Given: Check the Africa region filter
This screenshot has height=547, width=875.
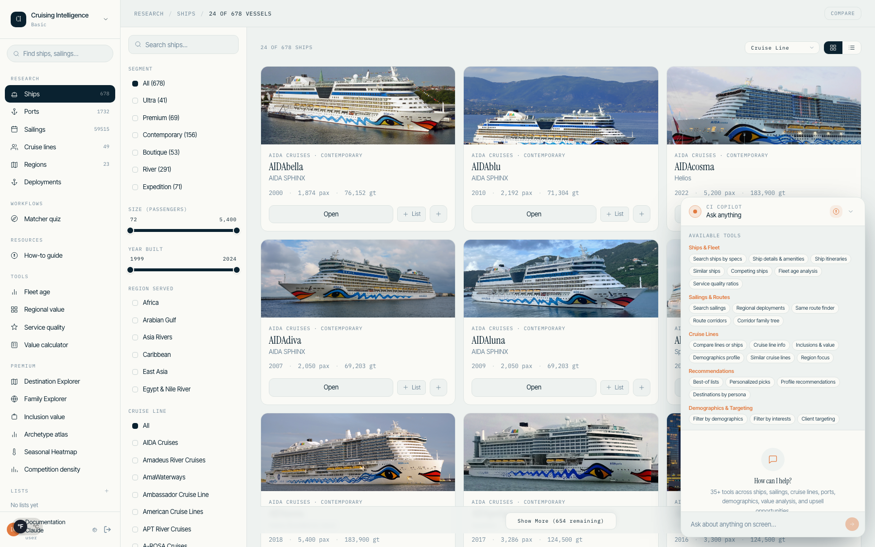Looking at the screenshot, I should pyautogui.click(x=135, y=303).
